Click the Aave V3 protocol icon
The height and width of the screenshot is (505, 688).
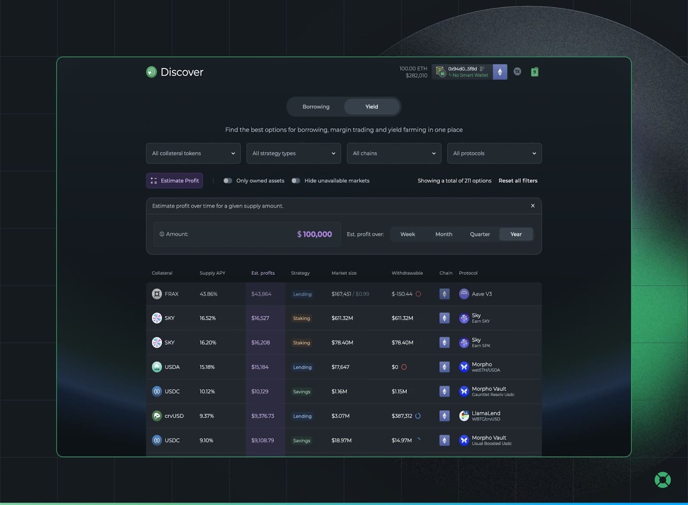click(464, 294)
